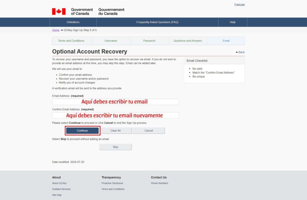Open the Proactive Disclosure footer link

[x=112, y=183]
